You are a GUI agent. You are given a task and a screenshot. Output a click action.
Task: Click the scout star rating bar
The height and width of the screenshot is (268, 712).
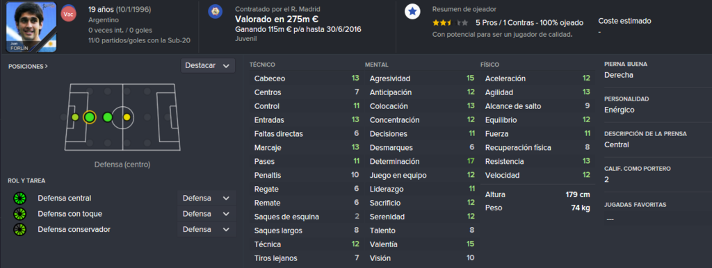(450, 22)
